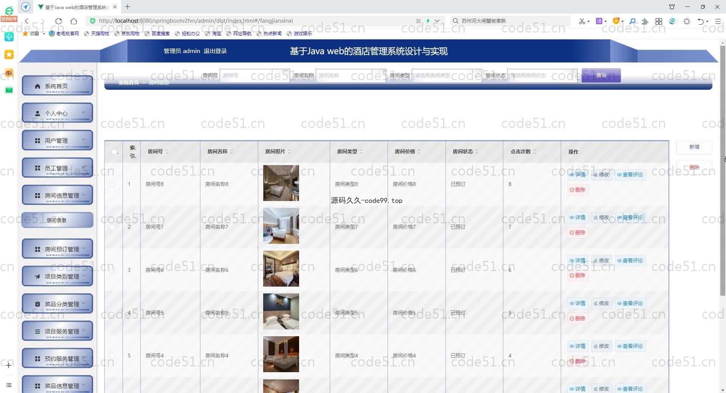Click the skin/theme shirt icon in title bar
The image size is (726, 393).
tap(672, 7)
